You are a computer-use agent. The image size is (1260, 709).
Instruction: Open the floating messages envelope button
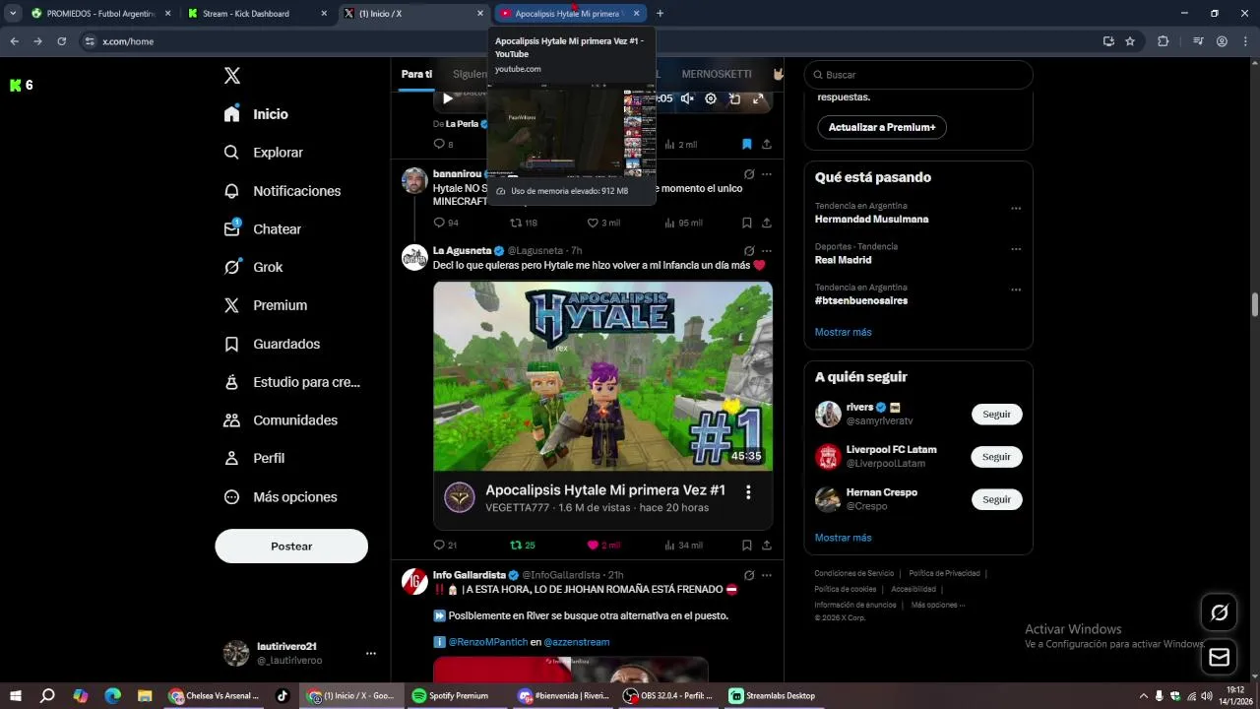click(1219, 657)
